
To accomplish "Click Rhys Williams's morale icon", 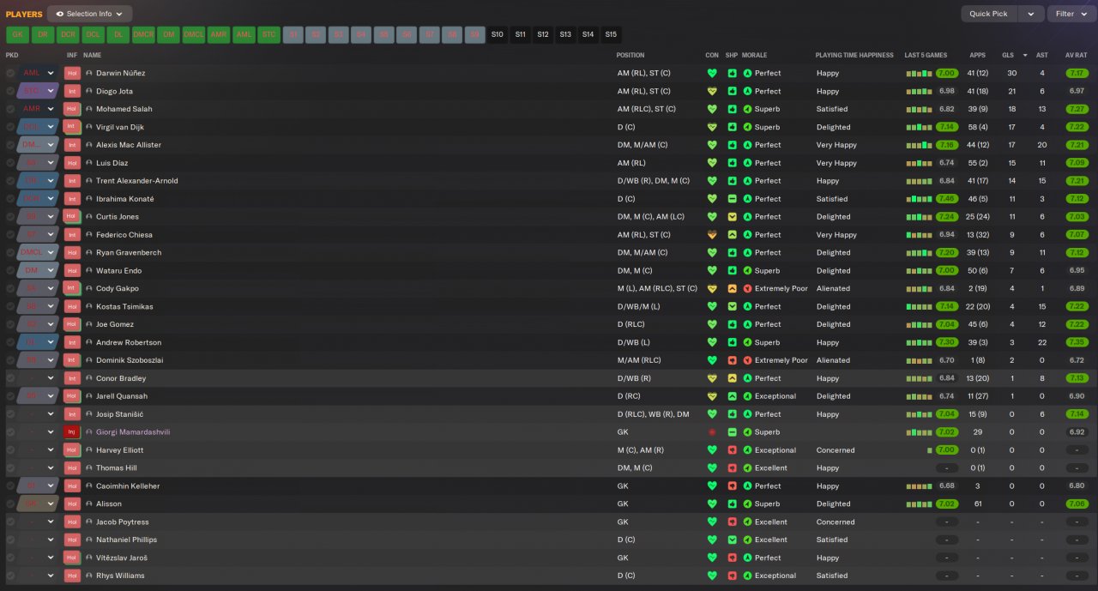I will pyautogui.click(x=747, y=576).
